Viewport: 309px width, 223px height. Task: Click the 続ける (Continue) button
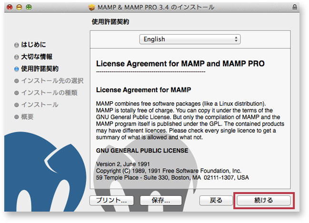(263, 200)
